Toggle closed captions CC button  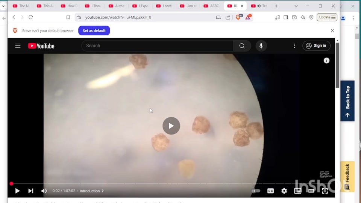(x=270, y=191)
